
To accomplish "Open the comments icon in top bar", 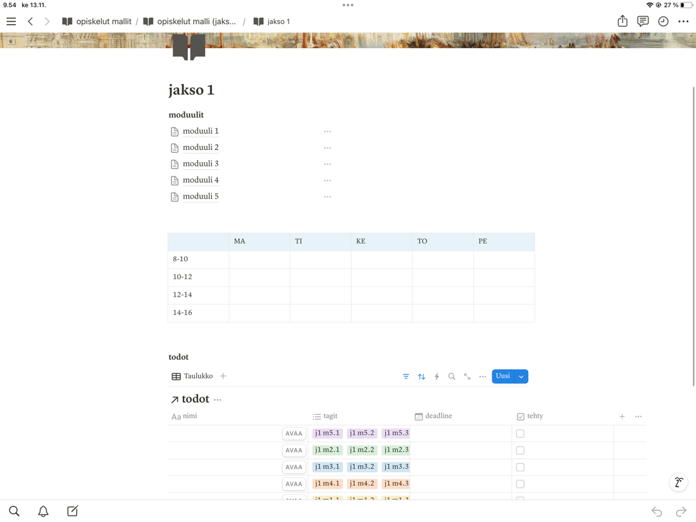I will [x=643, y=22].
